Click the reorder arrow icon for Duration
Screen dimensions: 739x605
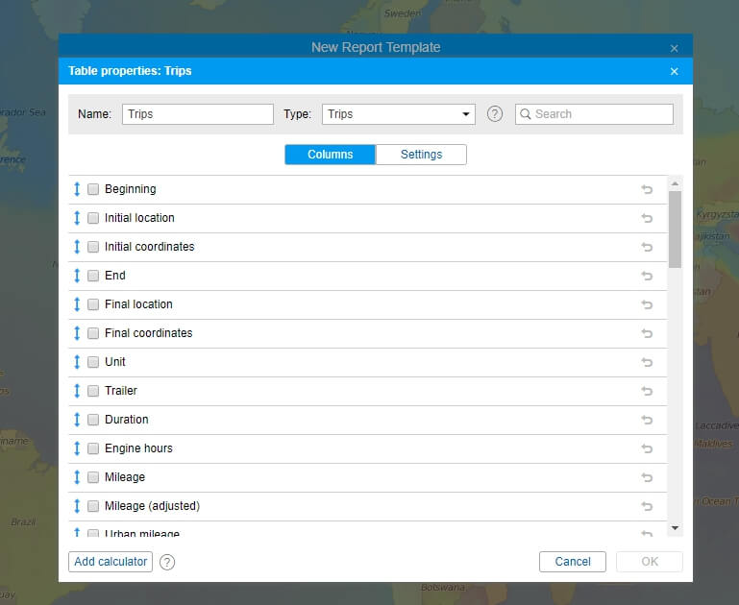[77, 420]
